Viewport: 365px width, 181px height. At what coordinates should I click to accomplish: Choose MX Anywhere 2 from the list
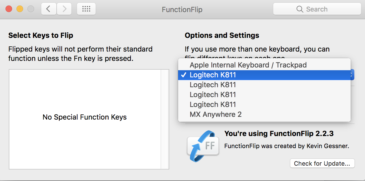point(215,114)
